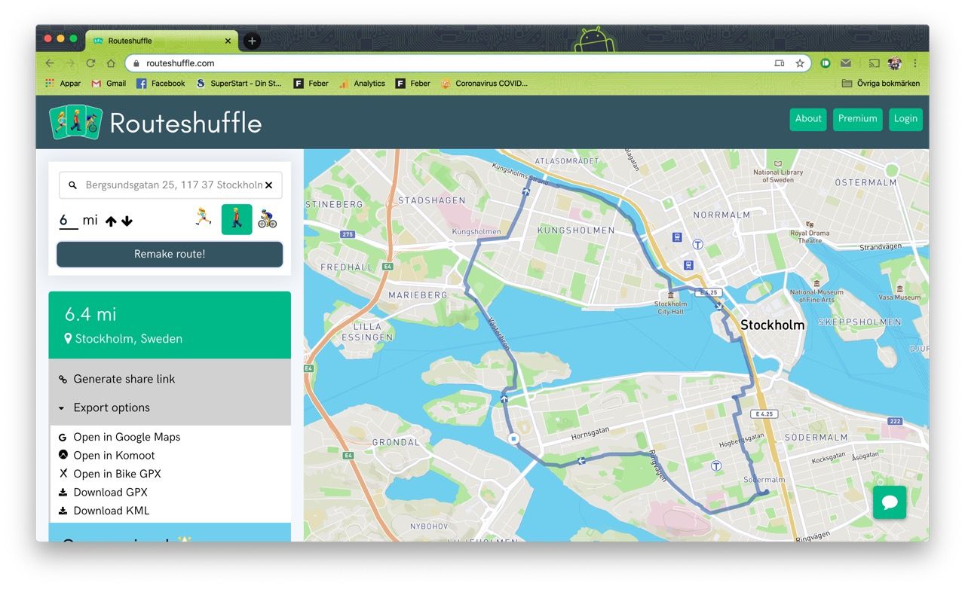Click the Routeshuffle cards logo
965x589 pixels.
(75, 122)
